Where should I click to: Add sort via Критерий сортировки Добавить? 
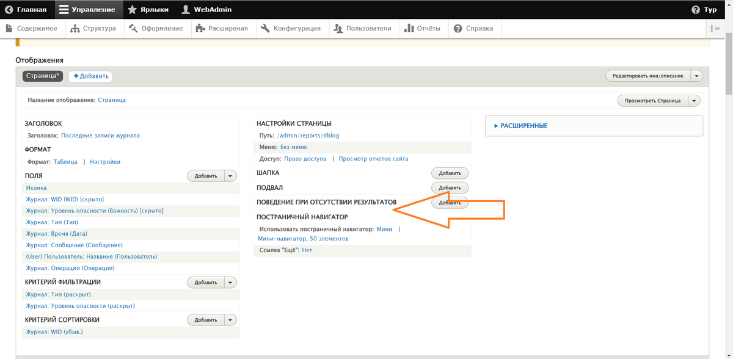click(x=206, y=320)
